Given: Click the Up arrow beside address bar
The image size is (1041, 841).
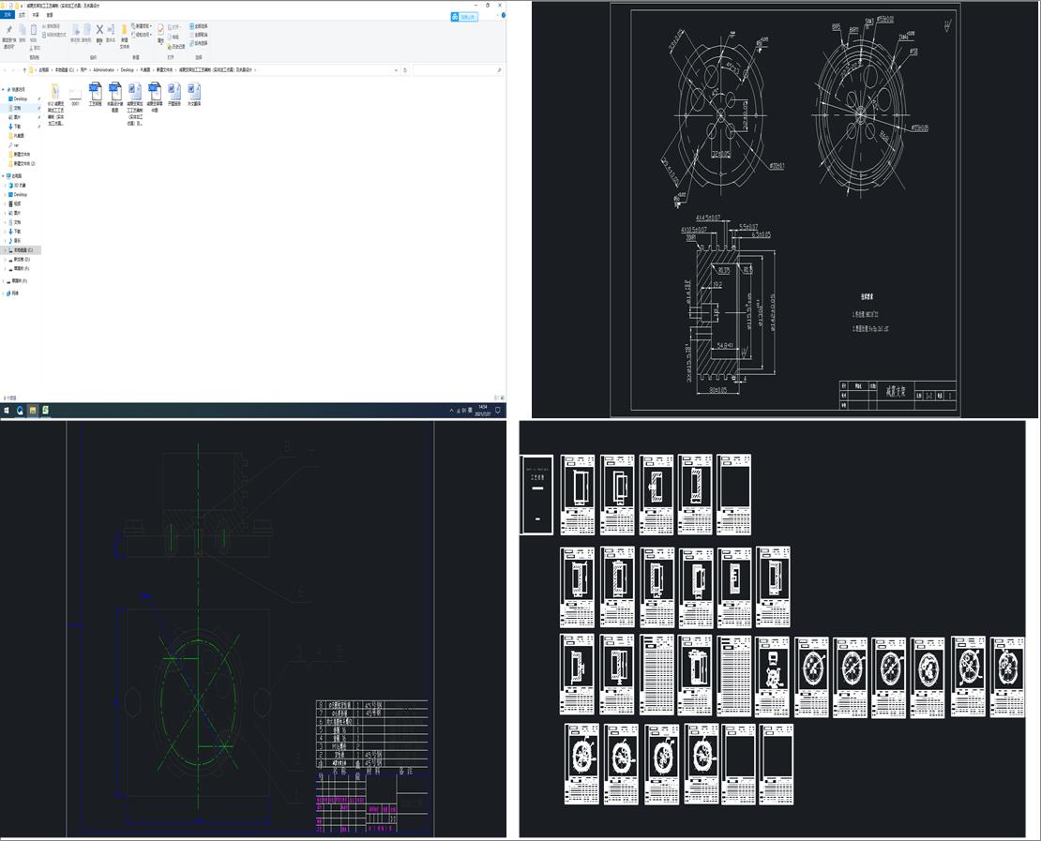Looking at the screenshot, I should 23,69.
